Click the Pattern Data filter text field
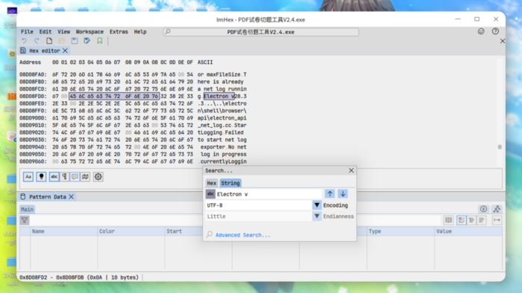 pos(236,220)
